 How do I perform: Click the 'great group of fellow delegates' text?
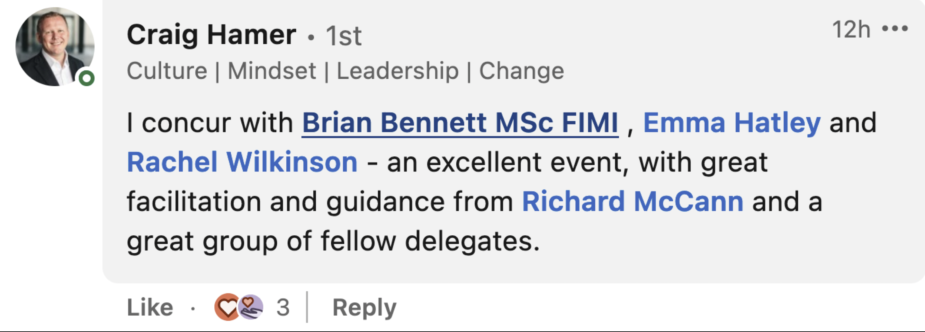[333, 241]
